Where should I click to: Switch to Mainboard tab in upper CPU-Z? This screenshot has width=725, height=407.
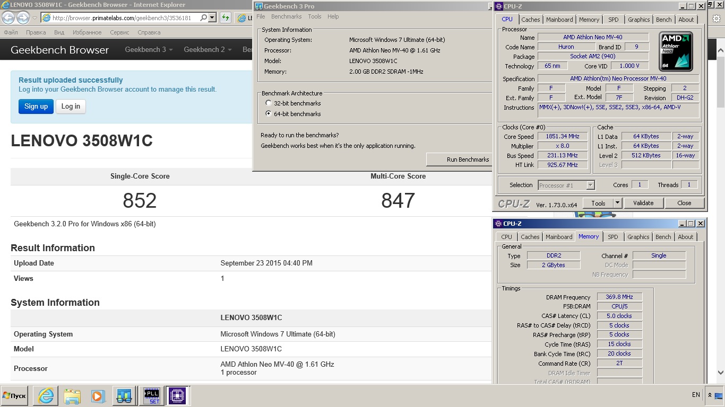(x=559, y=20)
